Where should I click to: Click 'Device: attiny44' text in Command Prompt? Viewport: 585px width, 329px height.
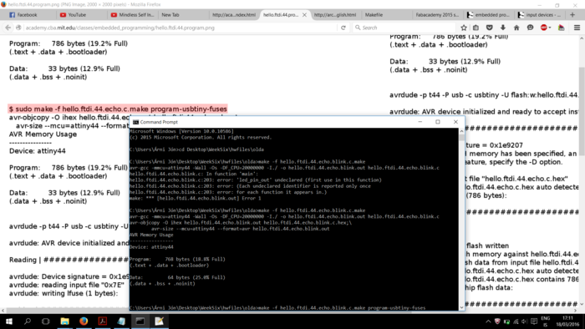pyautogui.click(x=151, y=247)
